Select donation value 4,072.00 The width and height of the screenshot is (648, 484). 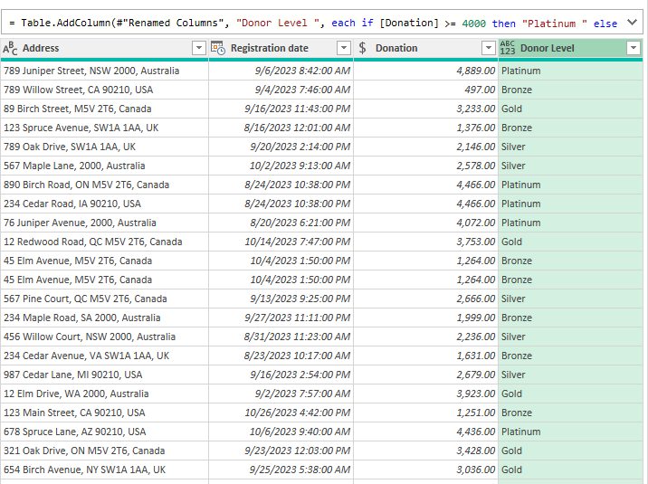[x=426, y=223]
